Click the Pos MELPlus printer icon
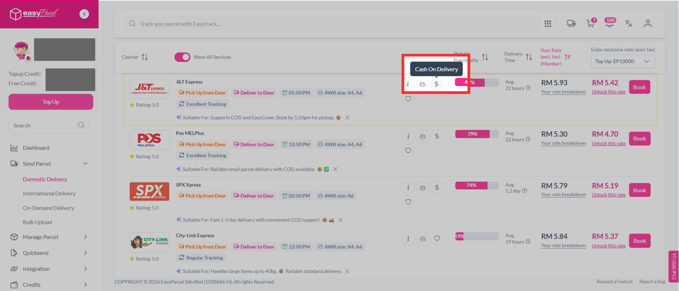679x291 pixels. (422, 136)
